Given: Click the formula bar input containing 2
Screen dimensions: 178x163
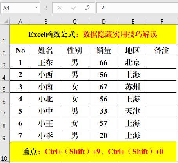Looking at the screenshot, I should (x=137, y=8).
